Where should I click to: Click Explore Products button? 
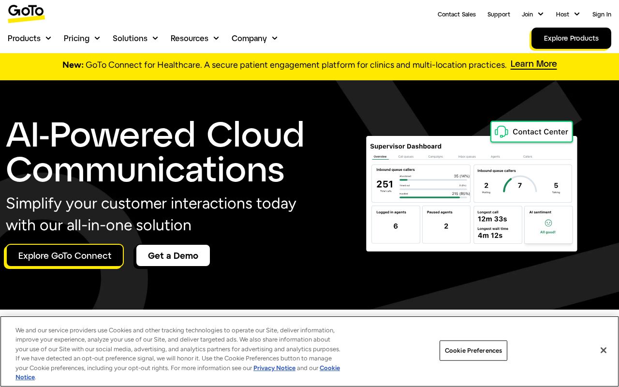571,38
